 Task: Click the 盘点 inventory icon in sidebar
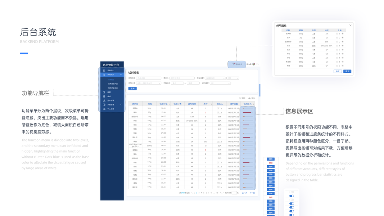click(104, 96)
